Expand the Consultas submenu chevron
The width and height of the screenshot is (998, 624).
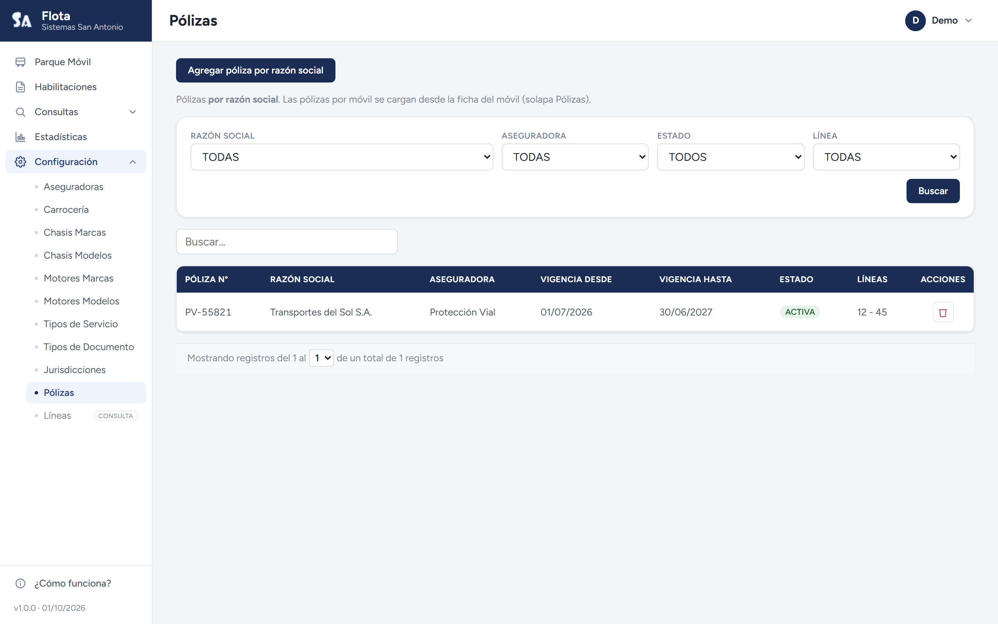pyautogui.click(x=133, y=112)
